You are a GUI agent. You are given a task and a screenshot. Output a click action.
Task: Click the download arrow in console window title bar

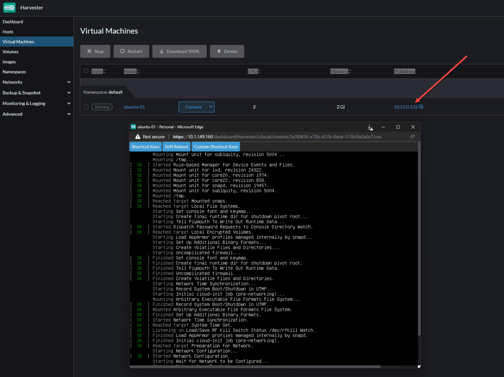click(x=370, y=127)
